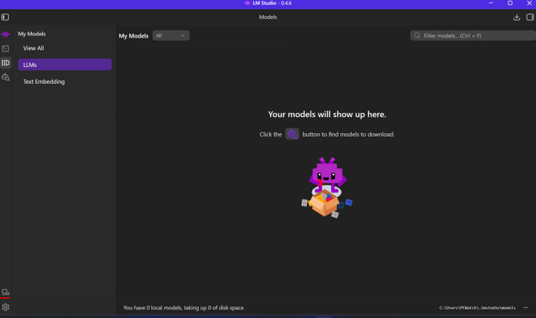Minimize the LM Studio window
The width and height of the screenshot is (536, 318).
coord(491,3)
